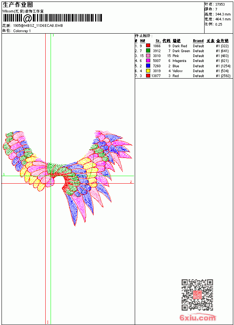The height and width of the screenshot is (325, 234).
Task: Click the large @ symbol in barcode
Action: coord(28,18)
